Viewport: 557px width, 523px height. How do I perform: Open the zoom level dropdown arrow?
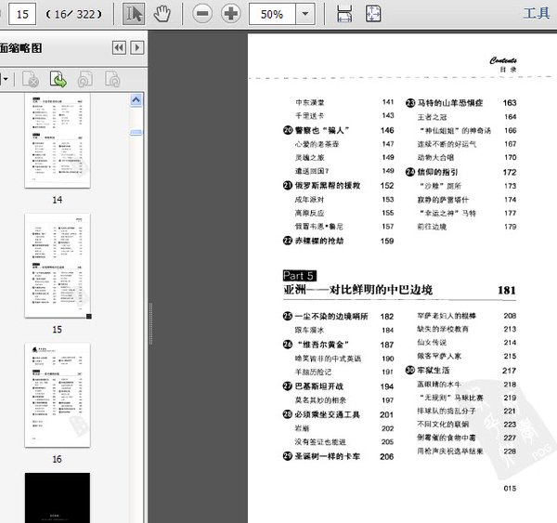304,15
